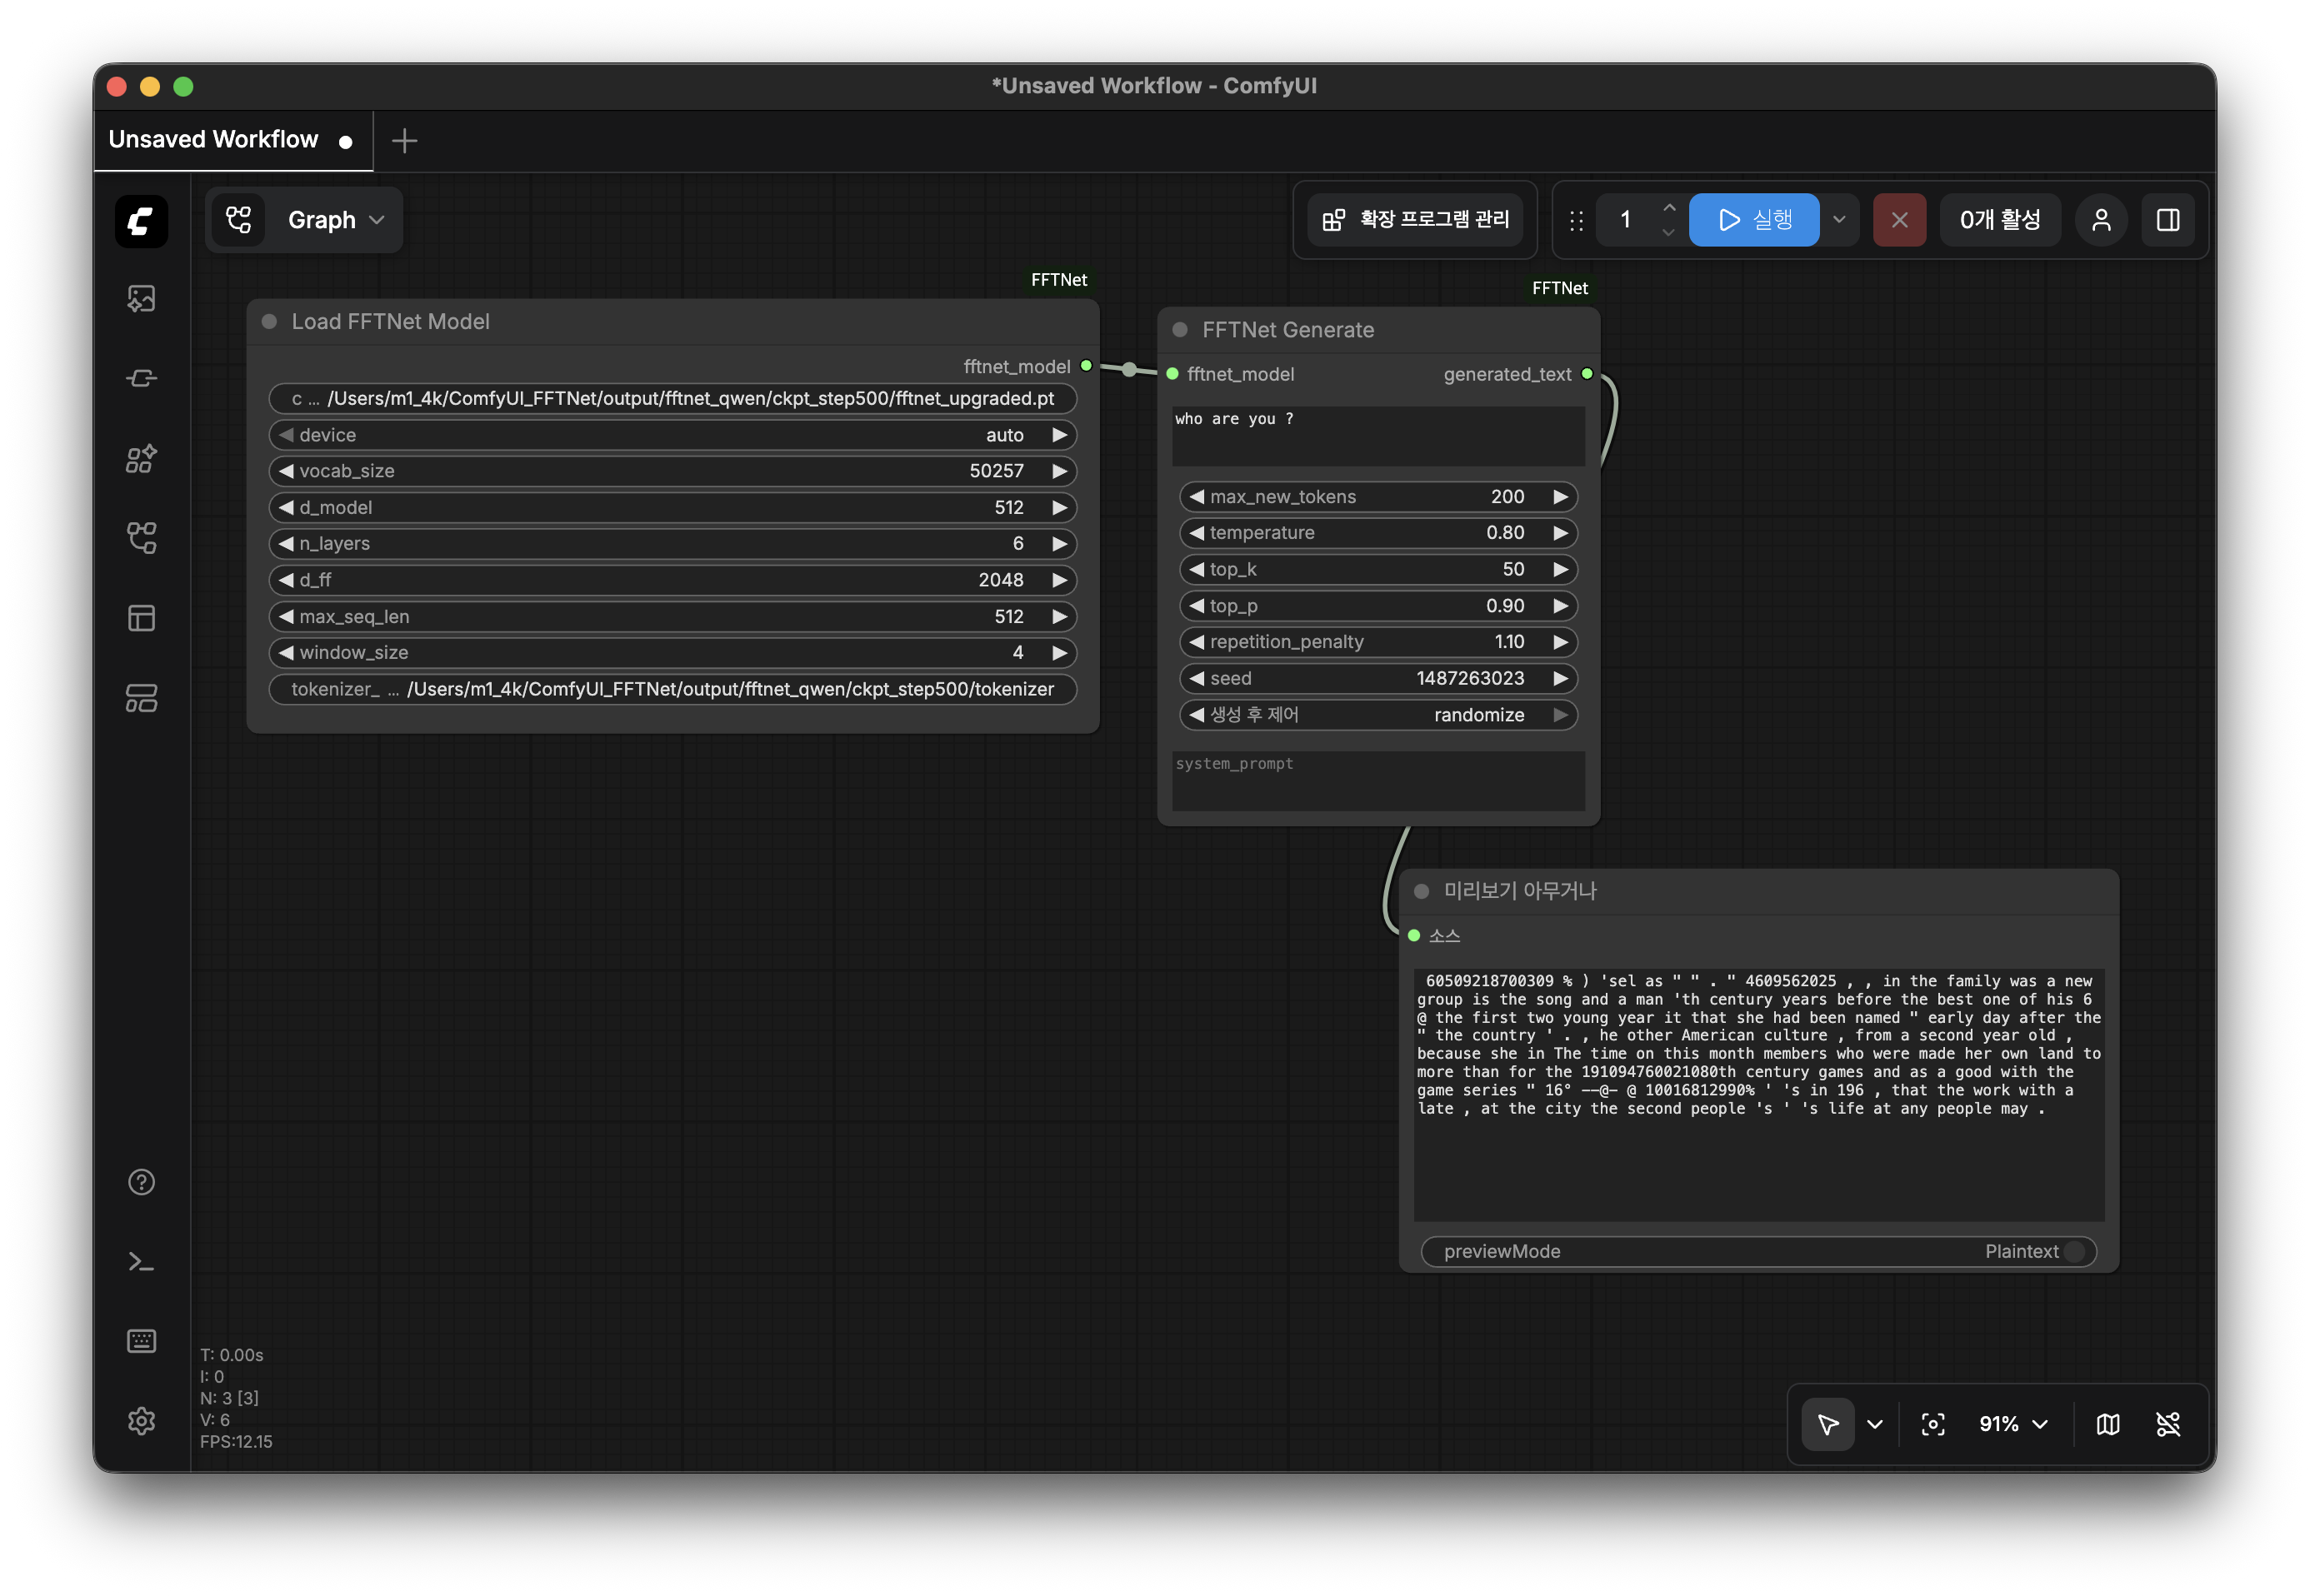
Task: Open the workflows icon in sidebar
Action: coord(141,538)
